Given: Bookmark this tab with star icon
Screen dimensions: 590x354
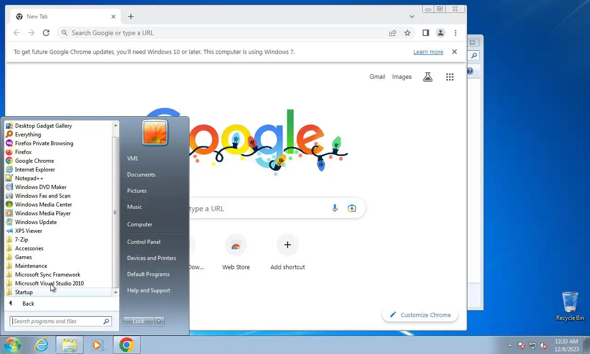Looking at the screenshot, I should pyautogui.click(x=407, y=33).
